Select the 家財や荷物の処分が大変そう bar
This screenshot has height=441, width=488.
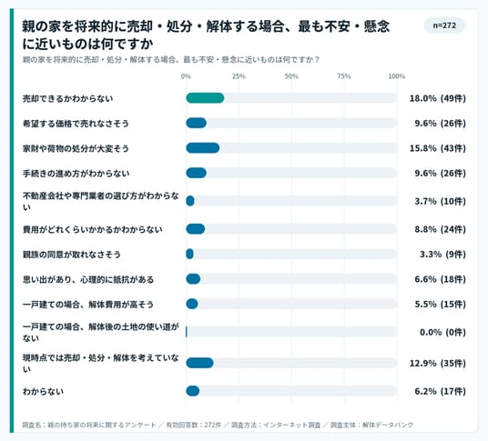pos(203,148)
